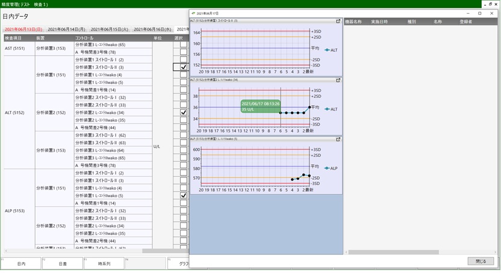Click the tooltip 2021/06/17 08:13:26 35 U/L
Image resolution: width=501 pixels, height=273 pixels.
point(260,106)
